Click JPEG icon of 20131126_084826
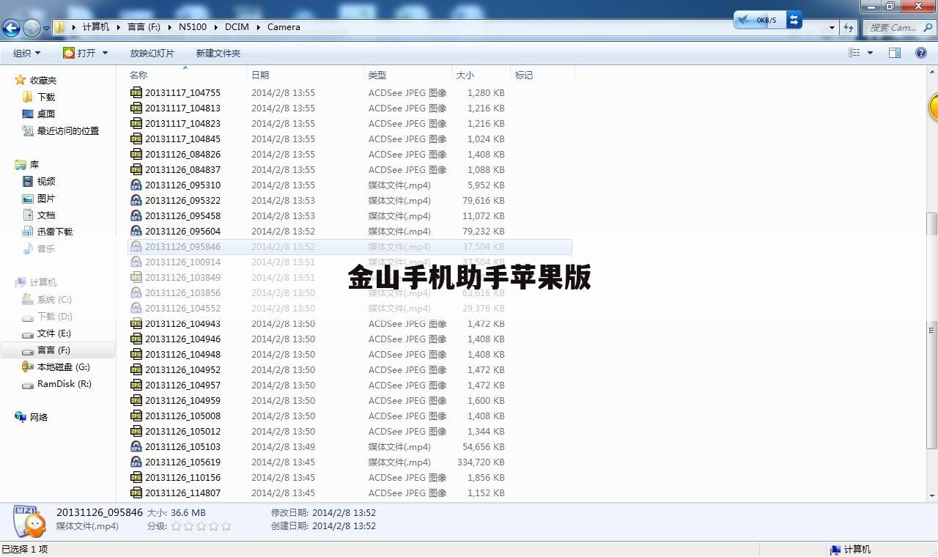938x557 pixels. [x=136, y=154]
